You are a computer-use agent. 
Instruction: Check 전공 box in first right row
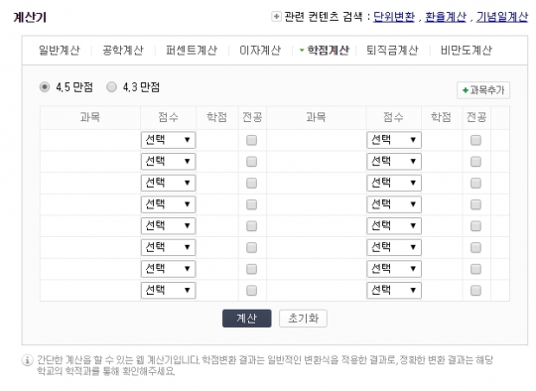point(475,140)
